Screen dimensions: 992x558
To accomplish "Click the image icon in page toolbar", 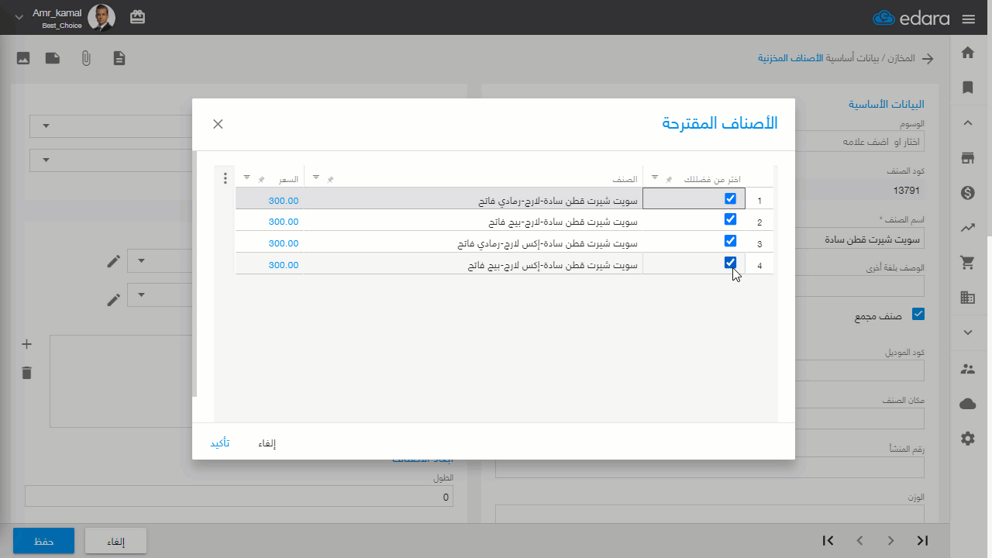I will pos(23,58).
